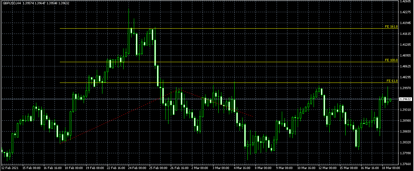Click the FE 61.8 Fibonacci level label
The height and width of the screenshot is (171, 414).
(x=392, y=81)
